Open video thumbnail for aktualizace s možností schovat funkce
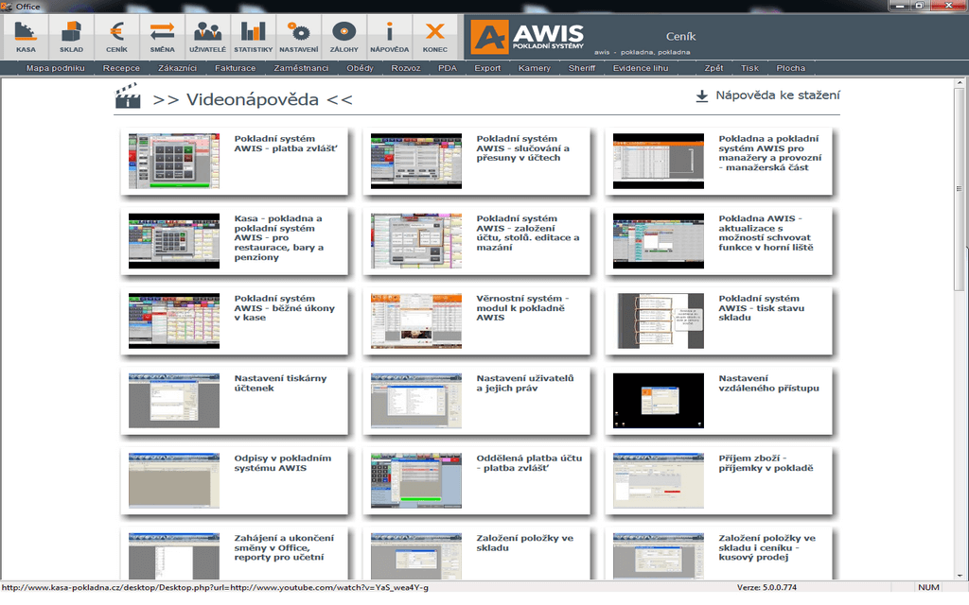The width and height of the screenshot is (969, 605). coord(659,241)
